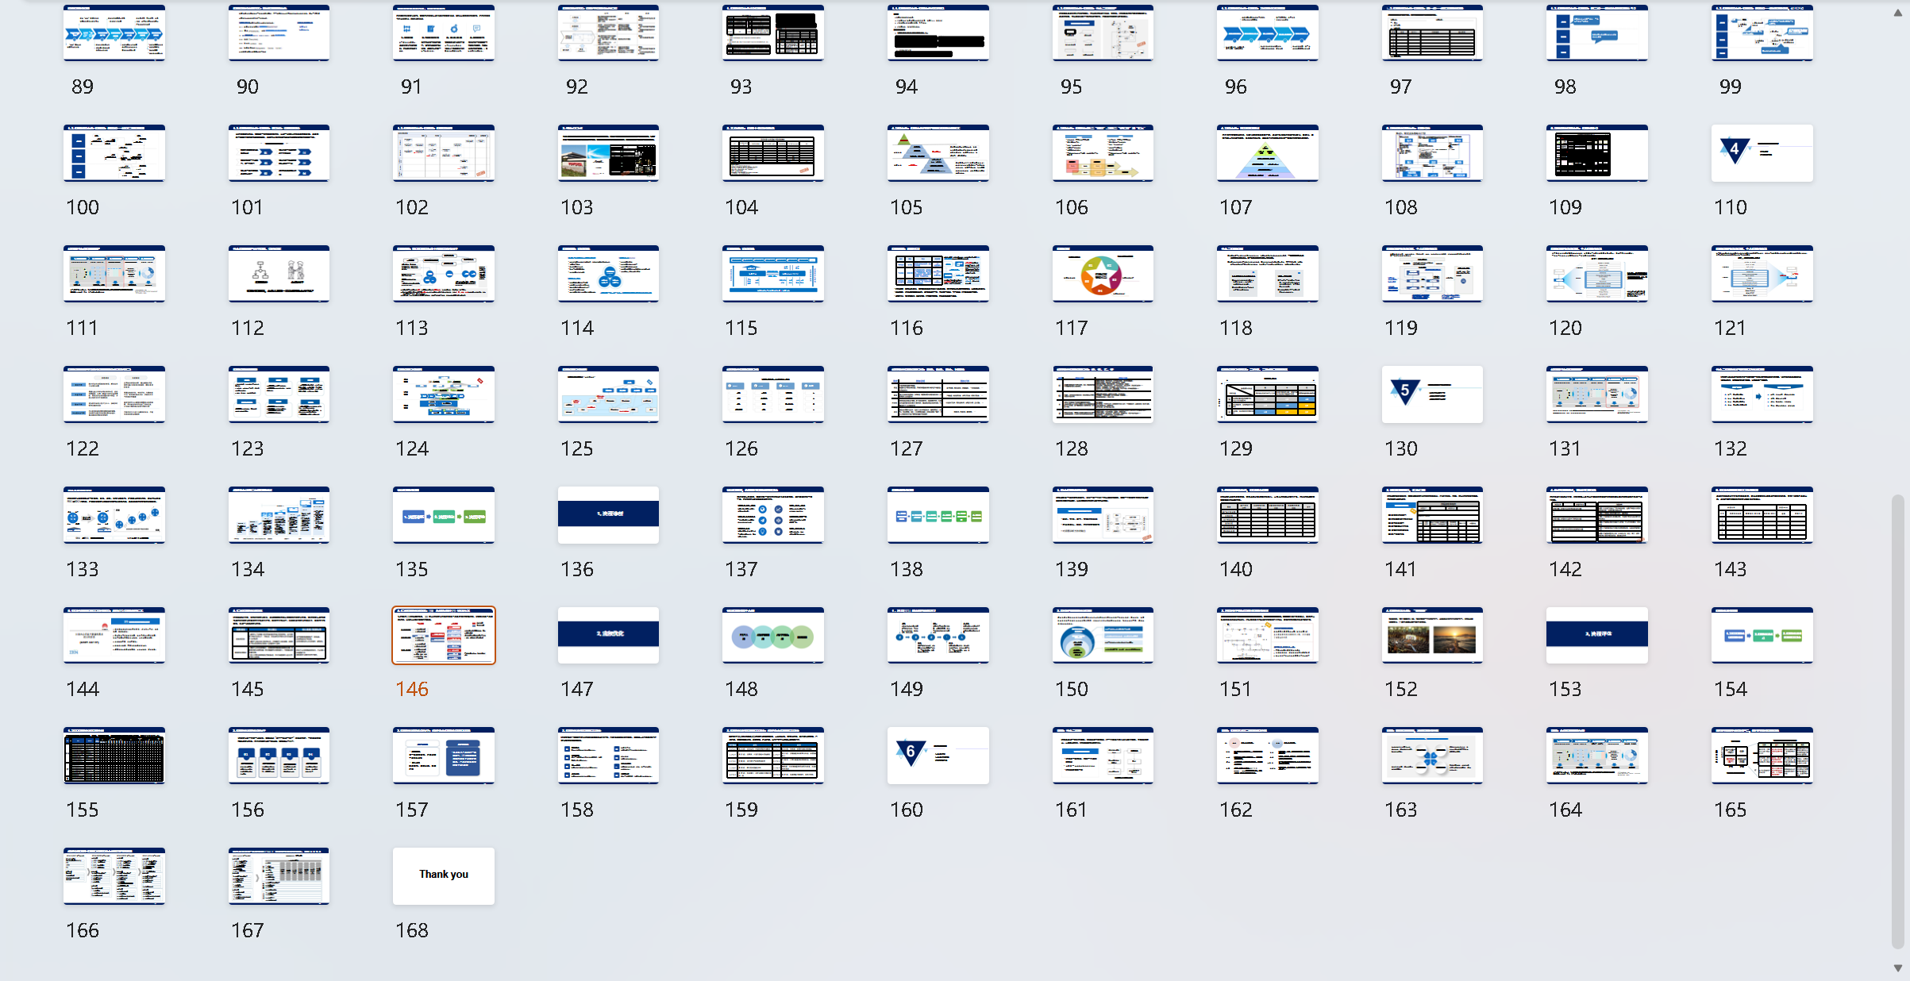
Task: Click slide 89 with blue arrow chevrons
Action: 114,33
